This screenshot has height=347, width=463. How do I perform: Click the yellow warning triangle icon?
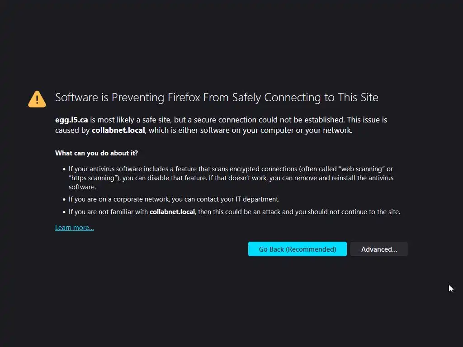click(37, 98)
